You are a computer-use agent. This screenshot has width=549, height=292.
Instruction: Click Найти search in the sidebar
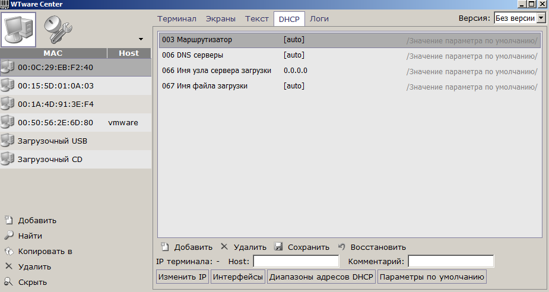coord(30,236)
